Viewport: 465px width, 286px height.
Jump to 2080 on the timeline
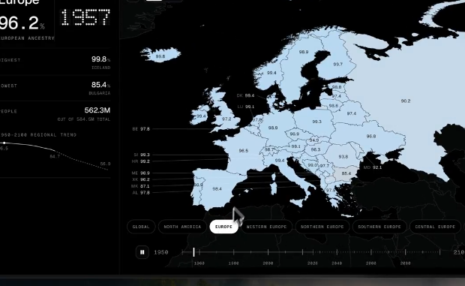(406, 263)
